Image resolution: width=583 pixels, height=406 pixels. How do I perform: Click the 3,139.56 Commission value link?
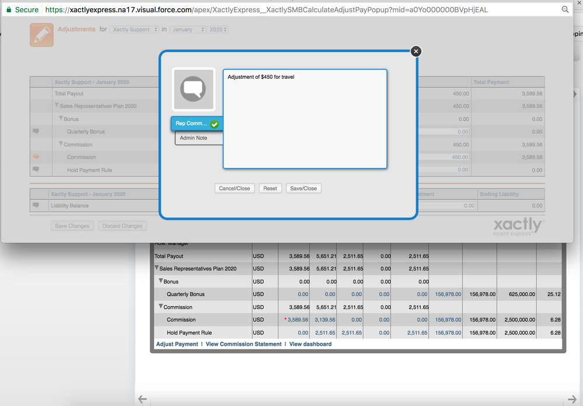click(325, 320)
